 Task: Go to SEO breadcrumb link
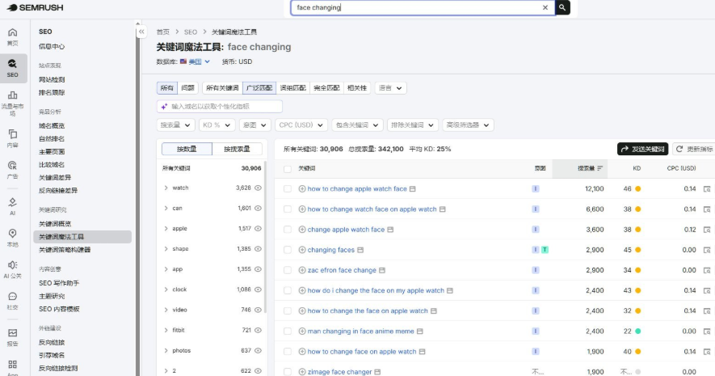coord(191,32)
